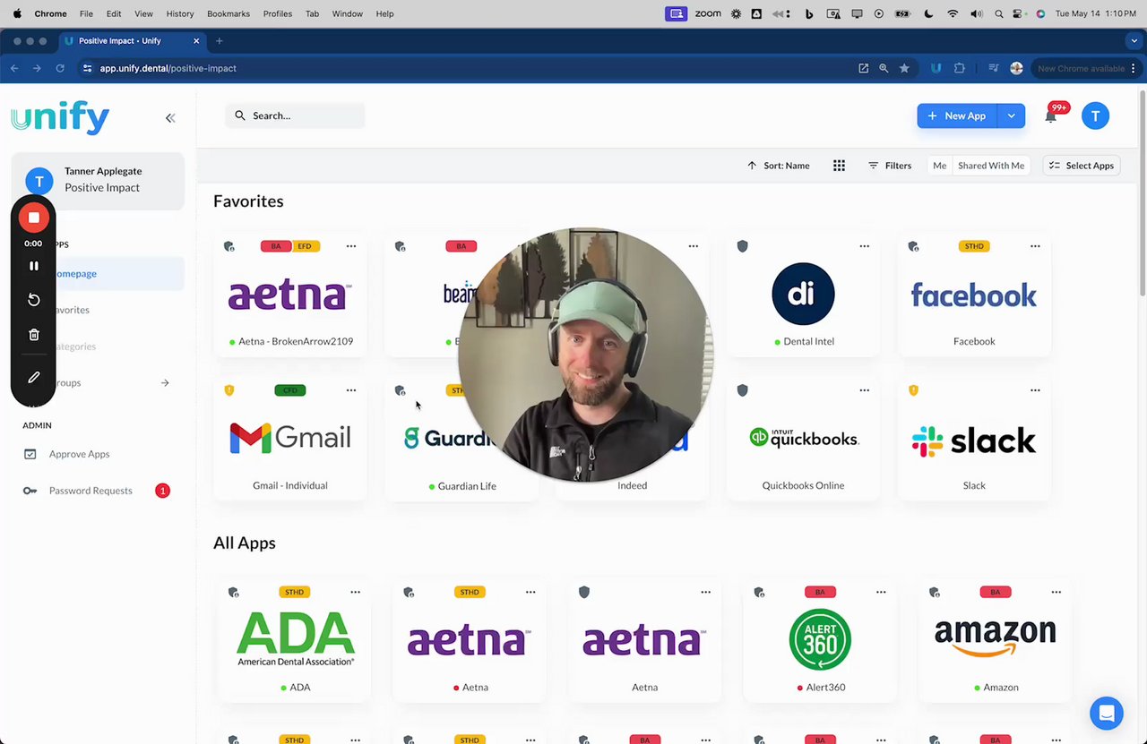Open the notifications bell
1147x744 pixels.
[x=1050, y=115]
